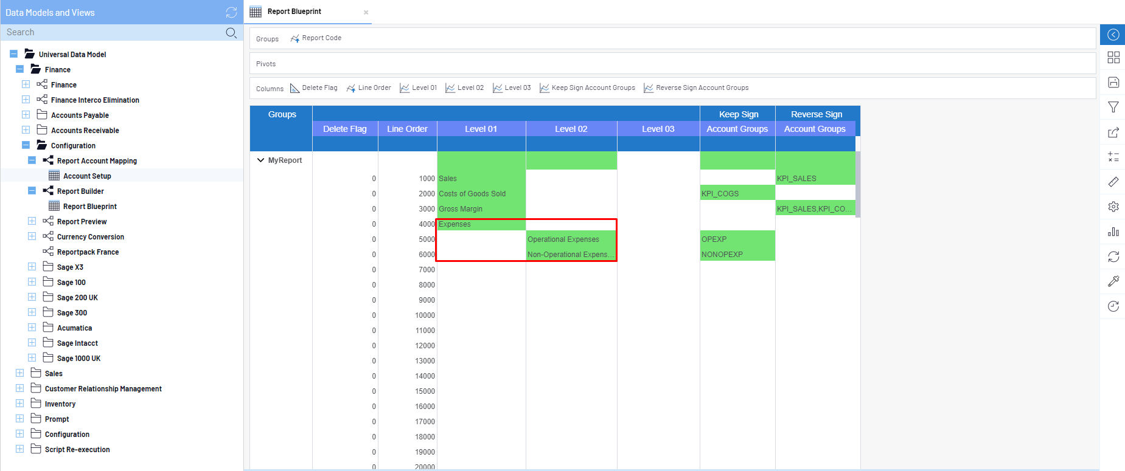This screenshot has height=471, width=1125.
Task: Open Account Setup in the tree
Action: tap(87, 176)
